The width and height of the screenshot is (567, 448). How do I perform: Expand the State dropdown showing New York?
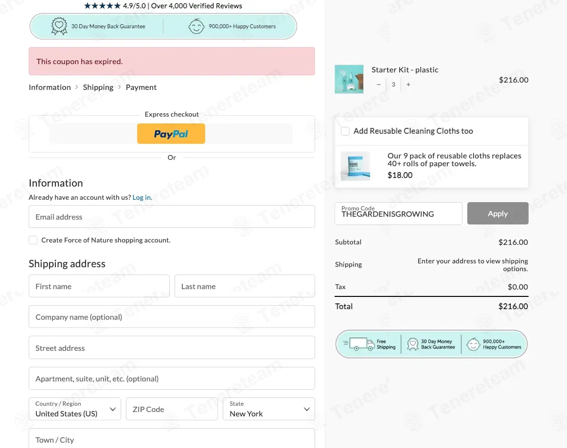point(269,409)
